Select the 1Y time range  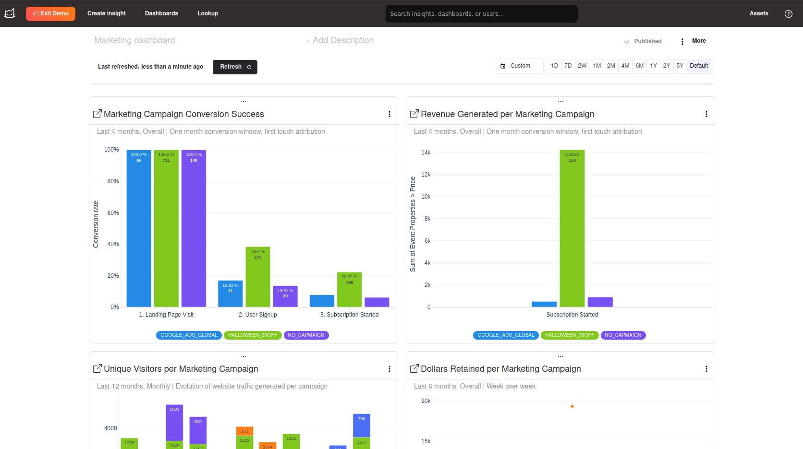pyautogui.click(x=653, y=66)
